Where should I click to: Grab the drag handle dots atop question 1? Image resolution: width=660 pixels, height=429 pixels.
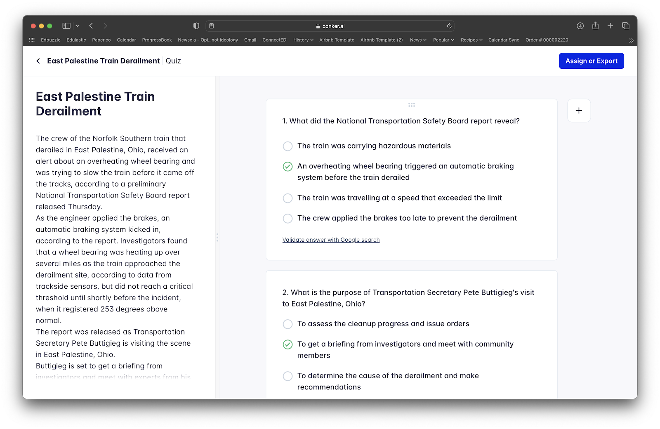pos(412,105)
